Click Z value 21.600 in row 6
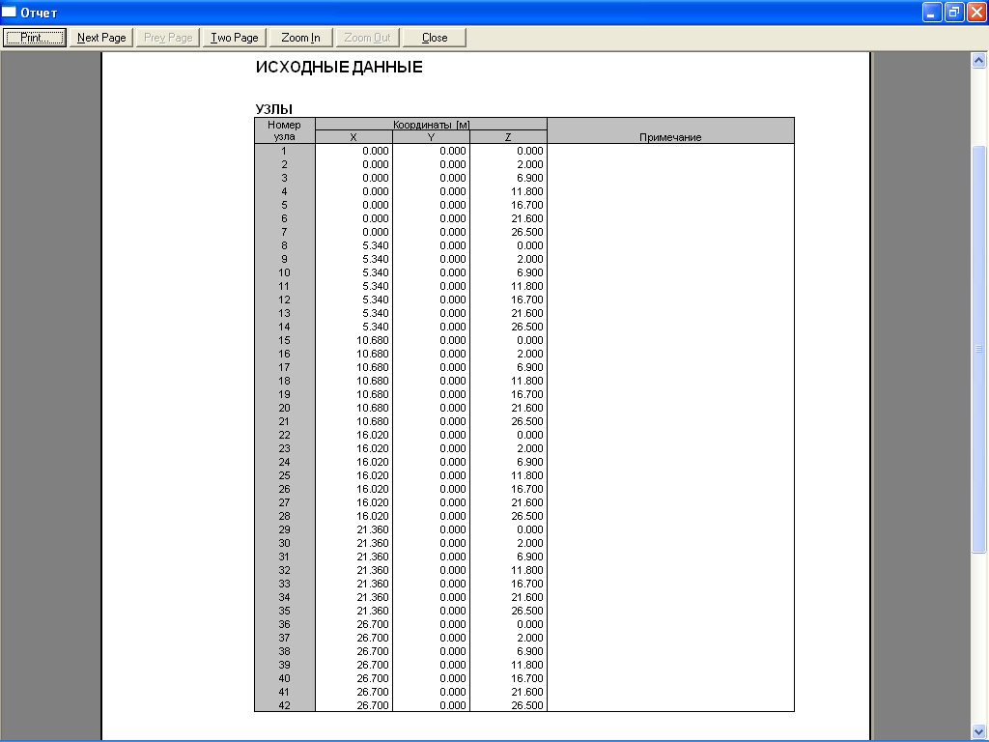 pos(526,218)
